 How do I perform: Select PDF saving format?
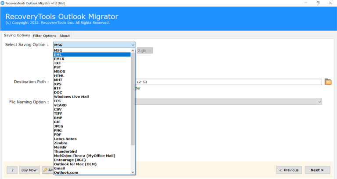pyautogui.click(x=92, y=135)
